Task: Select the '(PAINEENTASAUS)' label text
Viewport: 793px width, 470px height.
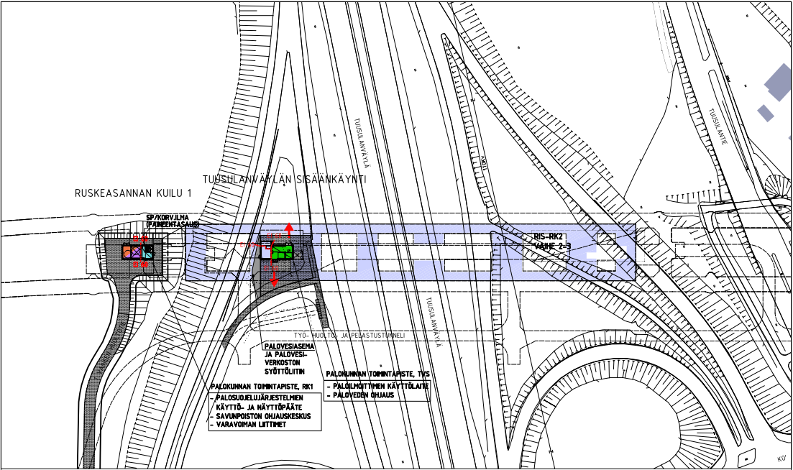Action: [x=173, y=224]
